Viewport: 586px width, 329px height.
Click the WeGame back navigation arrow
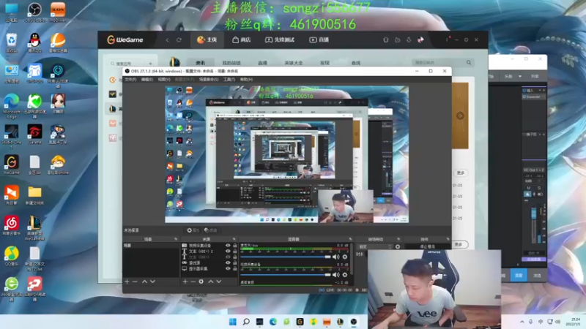pos(167,40)
